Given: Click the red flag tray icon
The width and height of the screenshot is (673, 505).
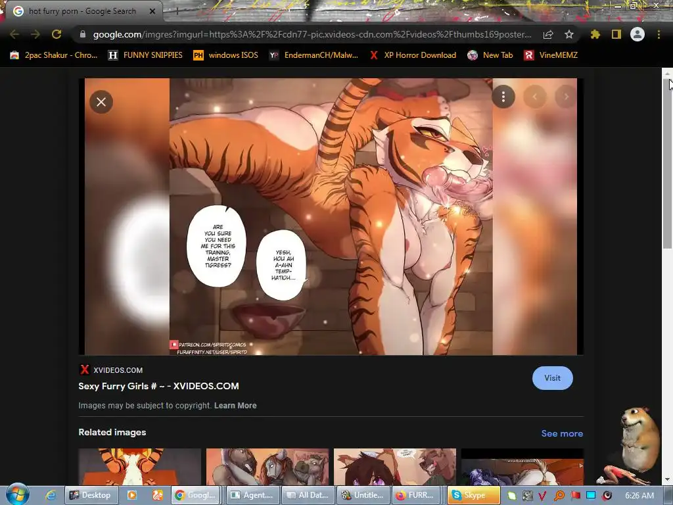Looking at the screenshot, I should pyautogui.click(x=575, y=496).
